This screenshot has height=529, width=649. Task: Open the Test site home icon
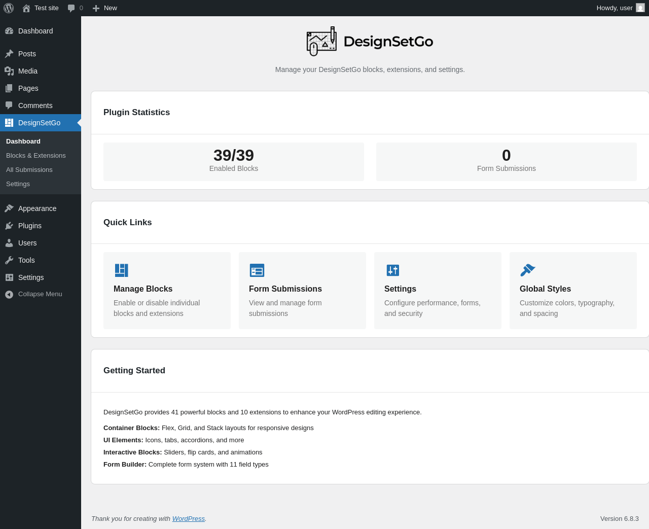26,8
